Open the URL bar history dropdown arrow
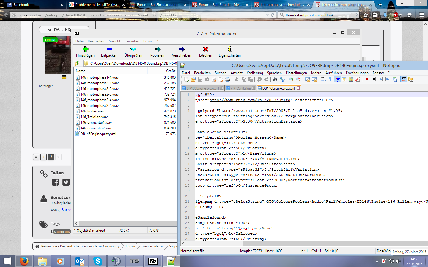This screenshot has height=267, width=428. pyautogui.click(x=267, y=15)
